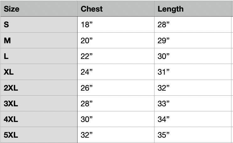Click the 22" chest cell for L
Image resolution: width=233 pixels, height=143 pixels.
pos(87,56)
